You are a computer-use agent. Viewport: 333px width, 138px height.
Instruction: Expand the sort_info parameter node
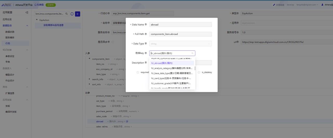coord(89,84)
